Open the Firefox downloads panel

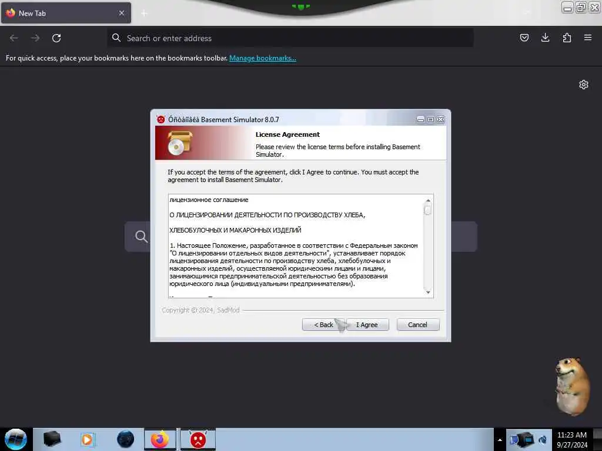pos(545,38)
